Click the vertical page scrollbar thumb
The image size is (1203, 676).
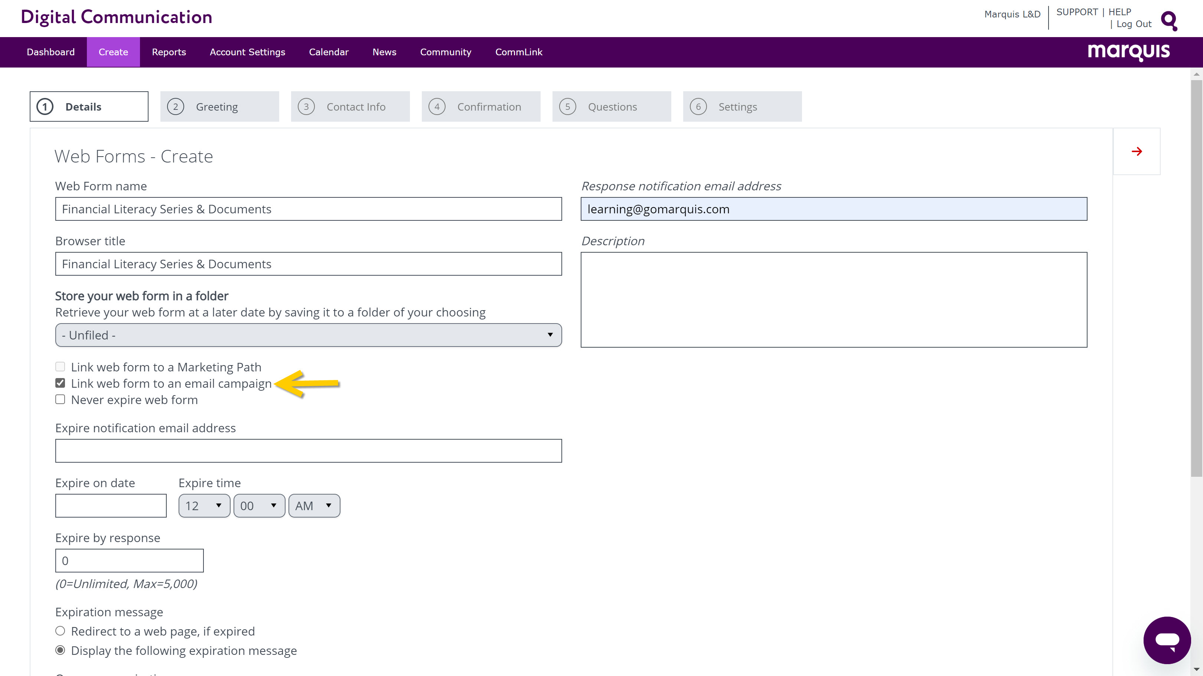point(1196,278)
